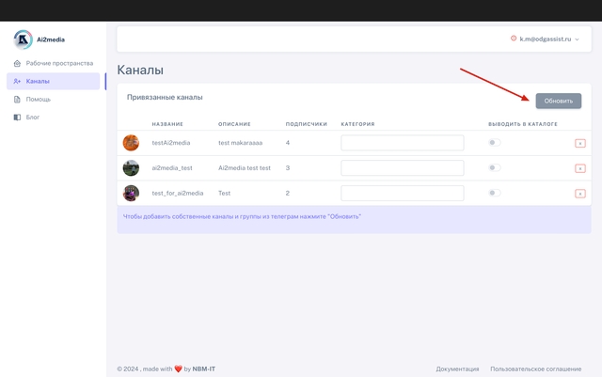The width and height of the screenshot is (602, 377).
Task: Open Рабочие пространства in sidebar
Action: [58, 63]
